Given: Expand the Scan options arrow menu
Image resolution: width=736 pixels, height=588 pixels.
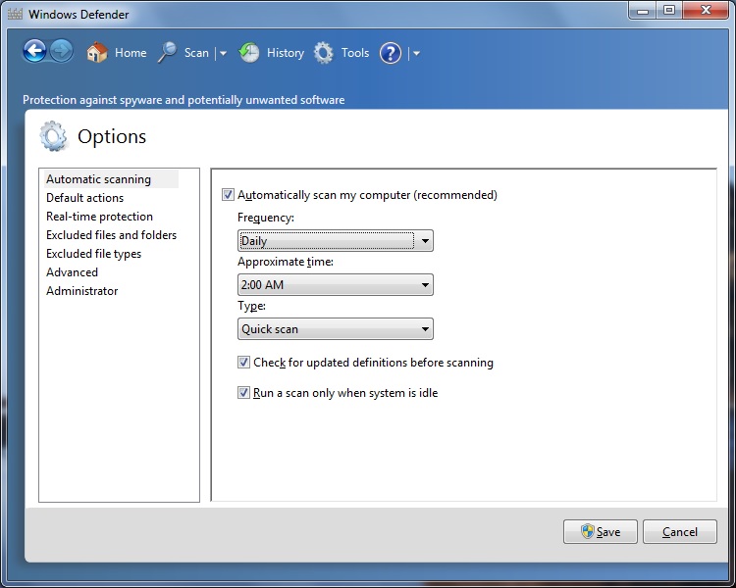Looking at the screenshot, I should pos(223,54).
